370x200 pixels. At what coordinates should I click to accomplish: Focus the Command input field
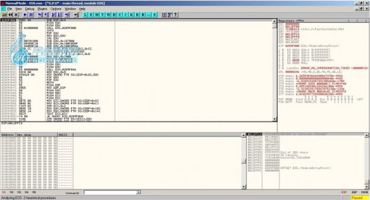pos(110,192)
